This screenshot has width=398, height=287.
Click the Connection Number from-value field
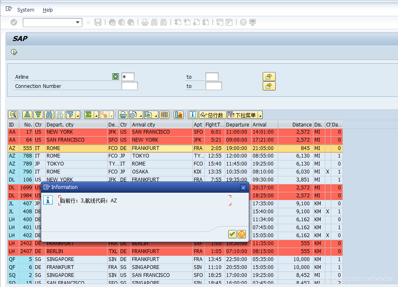(129, 86)
